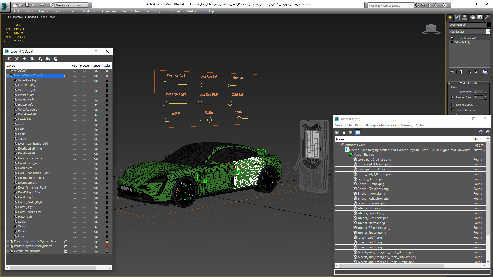Expand the PorscheTaycanTurboS_helpers layer

8,246
